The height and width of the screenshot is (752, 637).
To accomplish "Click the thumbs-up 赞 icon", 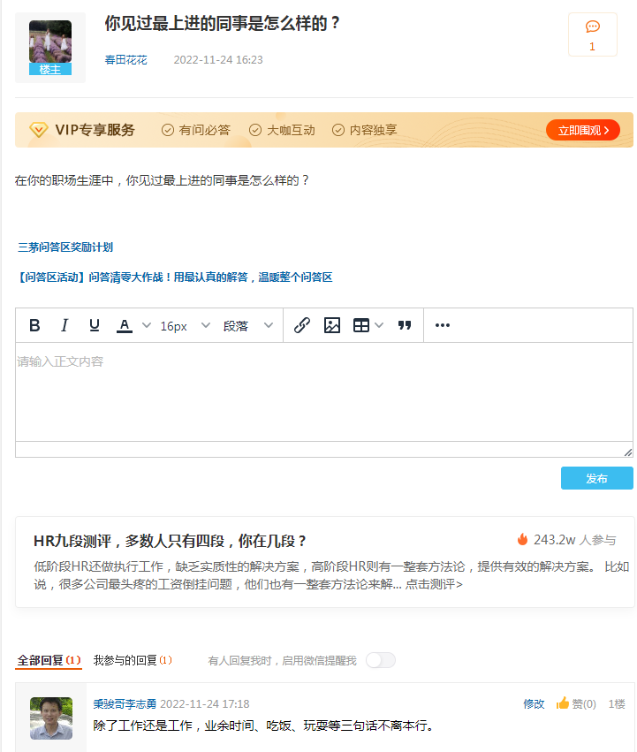I will click(x=563, y=703).
